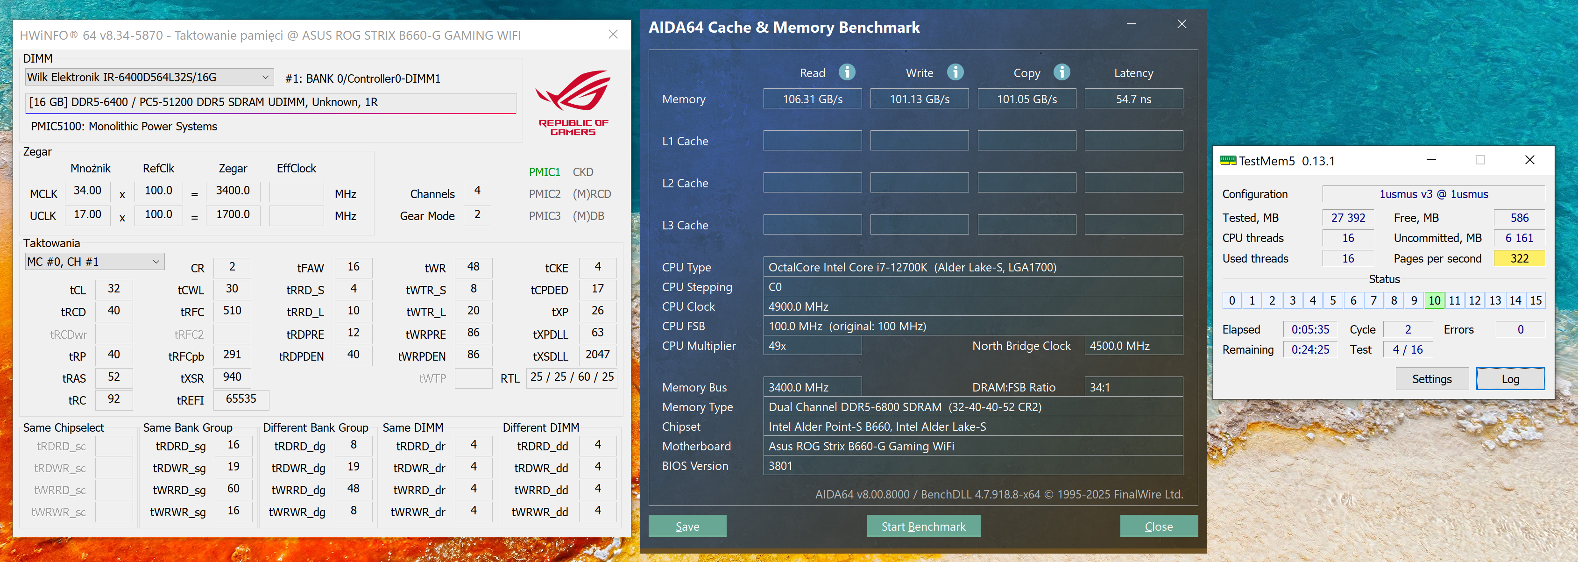Screen dimensions: 1578x562
Task: Open TestMem5 Settings
Action: 1431,379
